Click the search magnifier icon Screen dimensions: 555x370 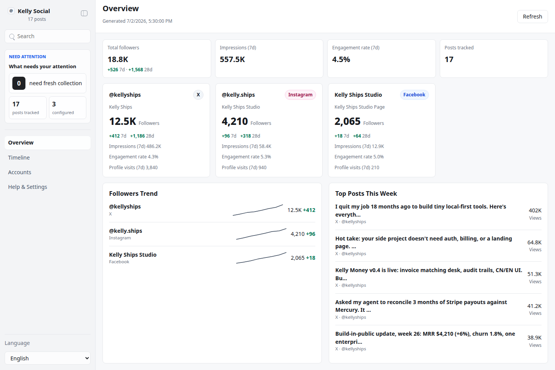tap(12, 37)
